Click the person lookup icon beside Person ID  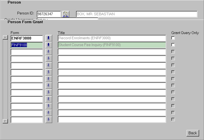click(x=66, y=14)
